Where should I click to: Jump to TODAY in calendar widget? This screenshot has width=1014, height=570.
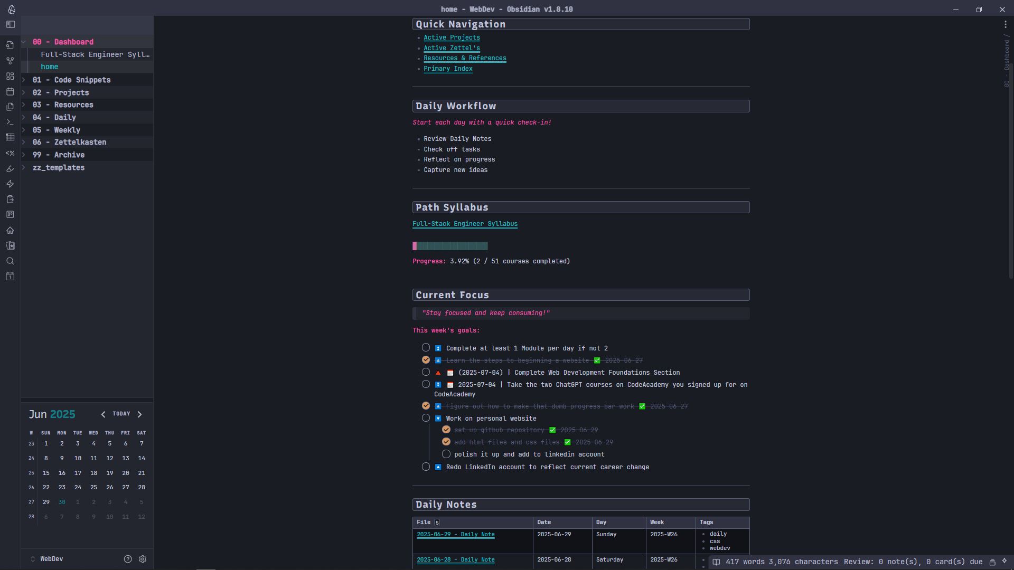tap(121, 414)
